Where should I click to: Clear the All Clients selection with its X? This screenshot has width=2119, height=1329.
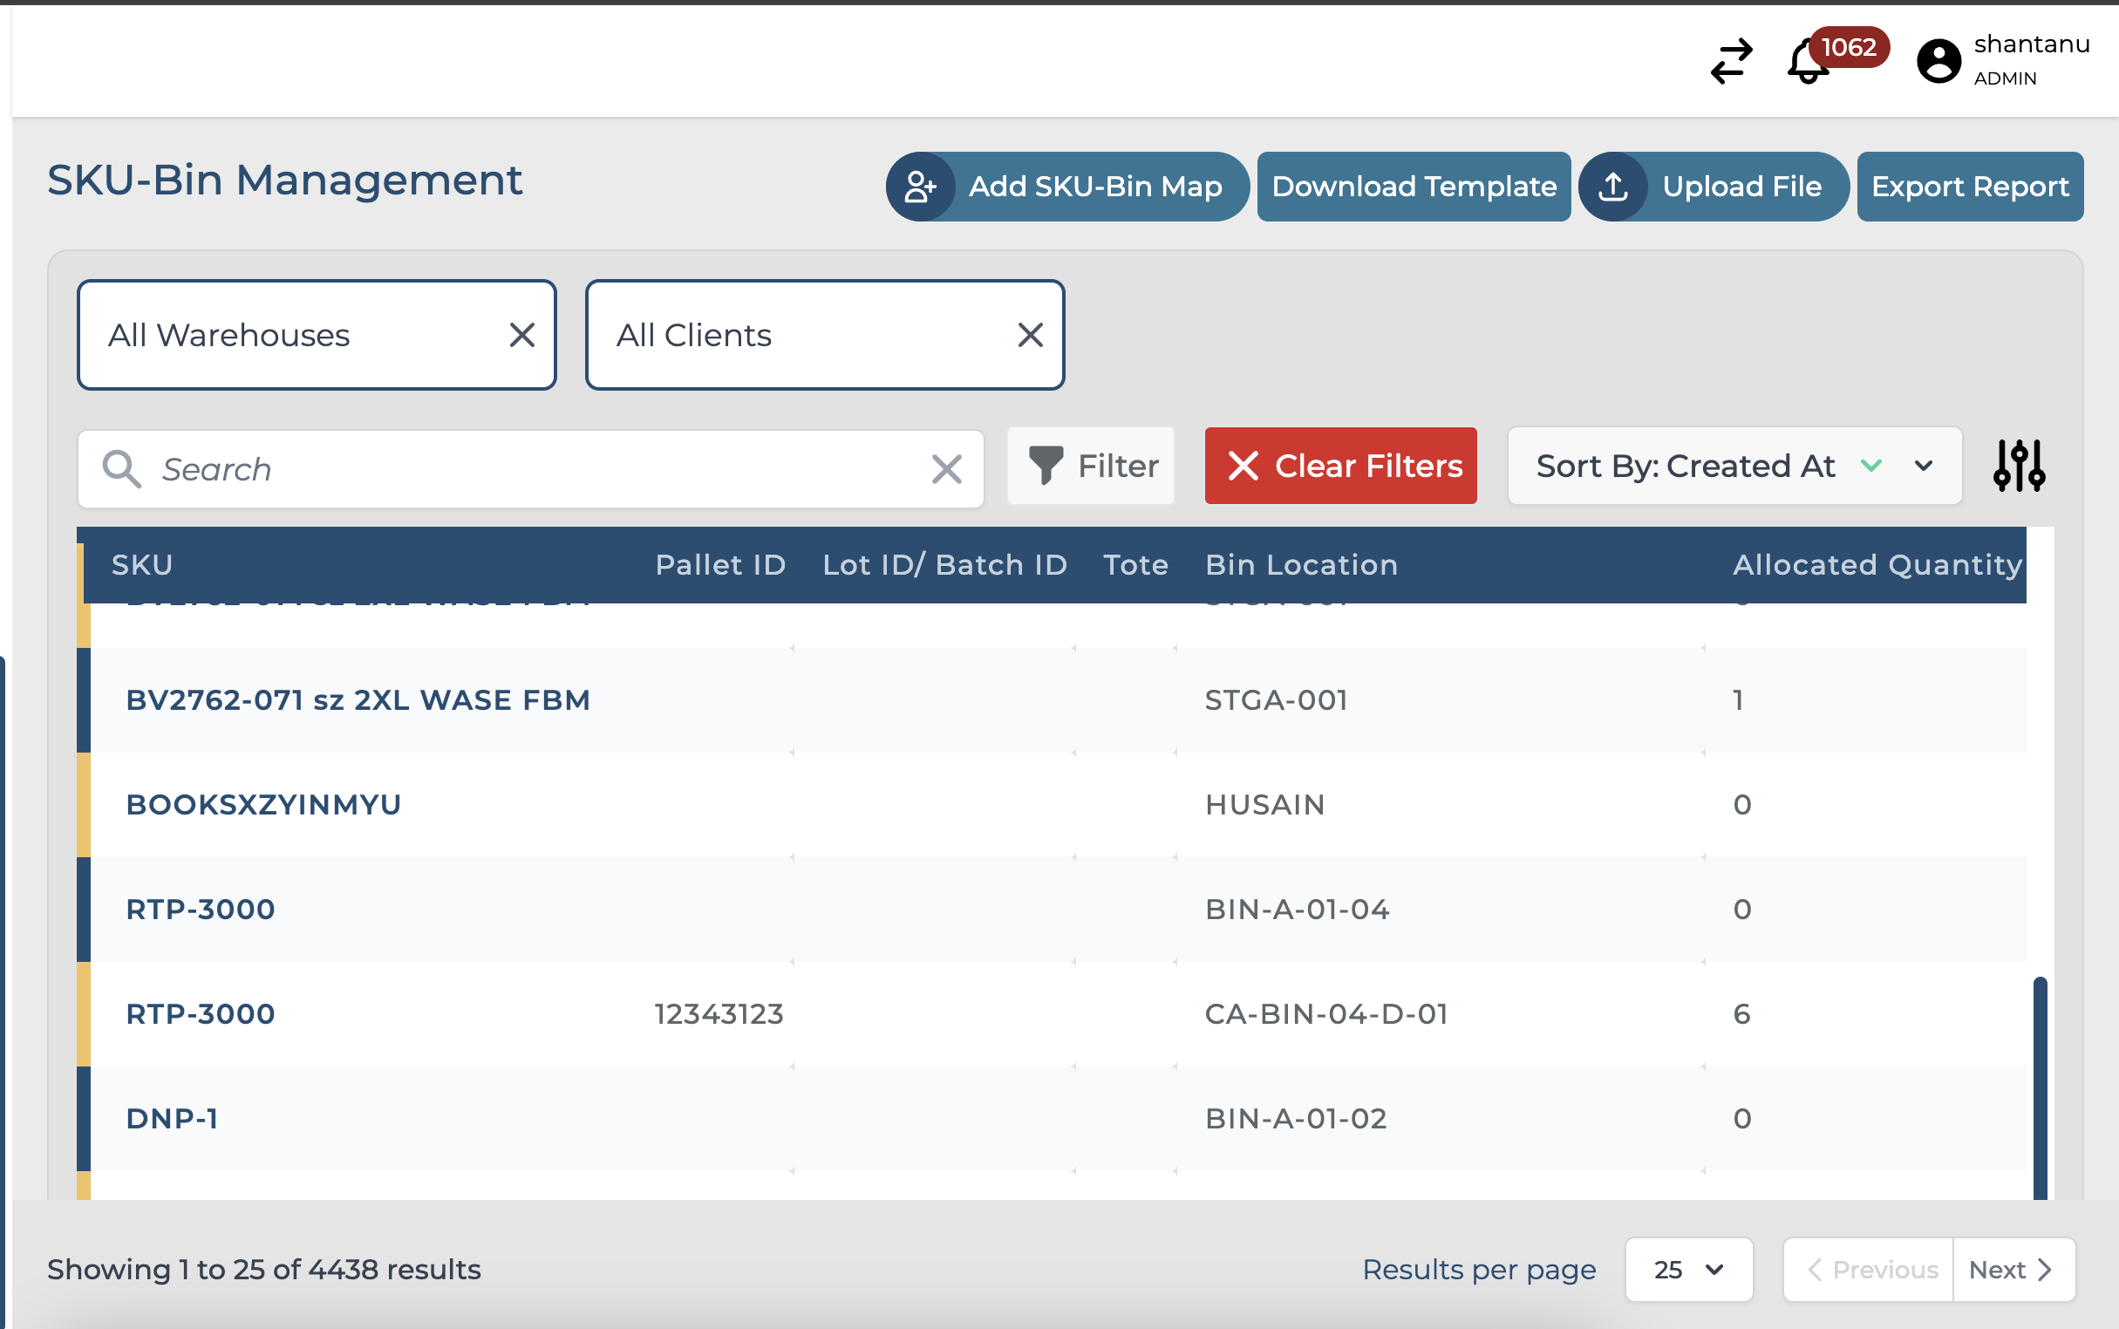pyautogui.click(x=1030, y=335)
